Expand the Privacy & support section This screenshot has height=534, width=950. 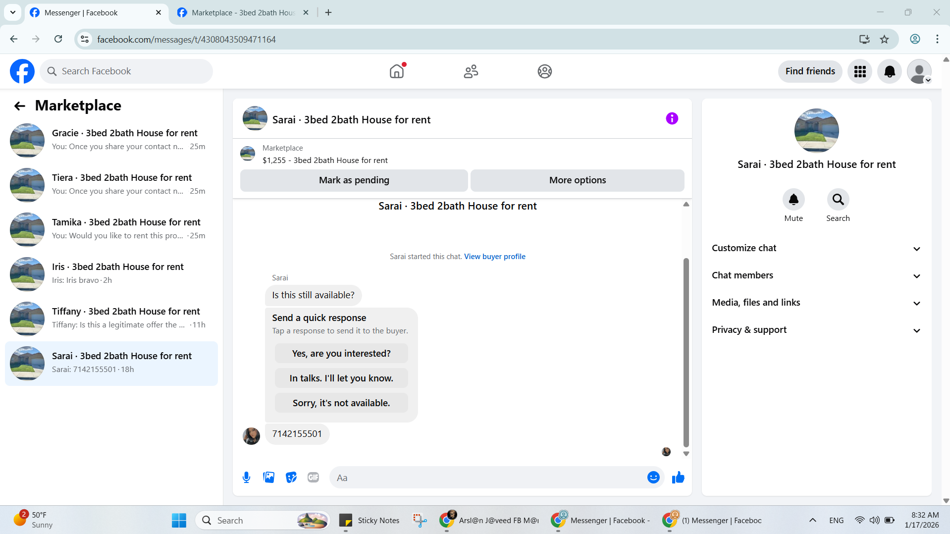click(816, 330)
